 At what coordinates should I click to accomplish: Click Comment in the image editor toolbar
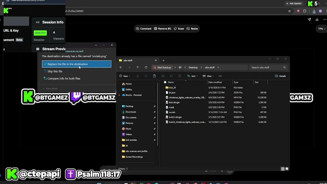point(144,29)
